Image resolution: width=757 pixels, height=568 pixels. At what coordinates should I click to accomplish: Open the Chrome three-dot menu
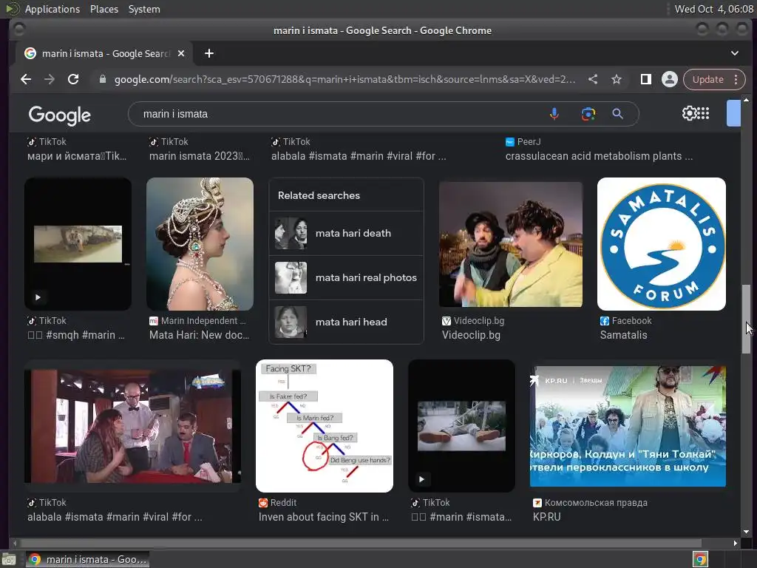click(x=736, y=79)
